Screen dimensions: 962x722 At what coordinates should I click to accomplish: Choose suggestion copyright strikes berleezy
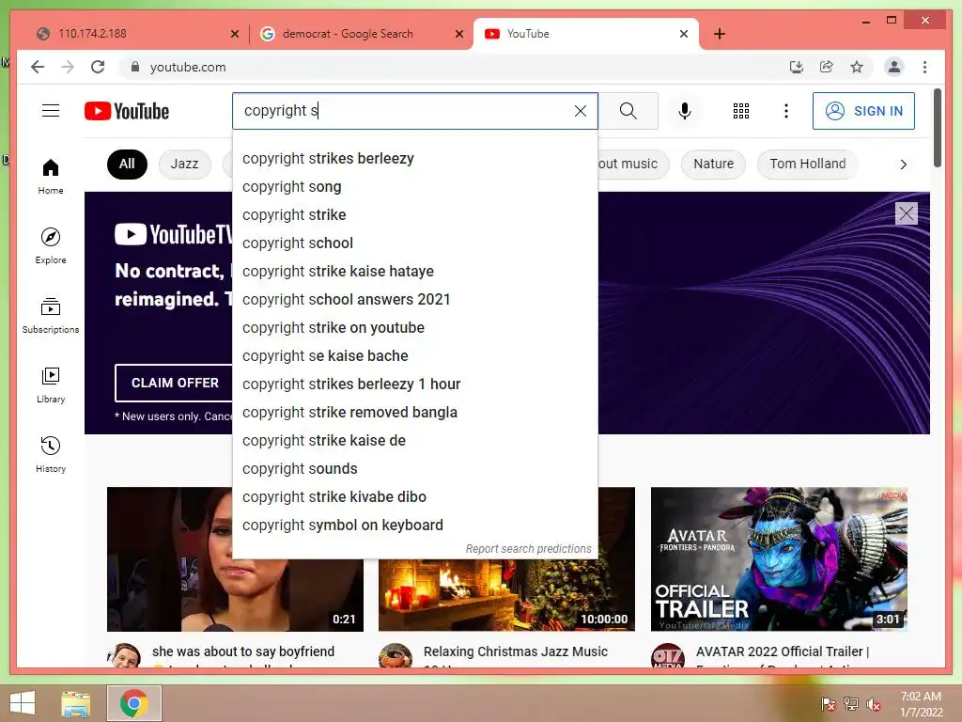click(414, 158)
